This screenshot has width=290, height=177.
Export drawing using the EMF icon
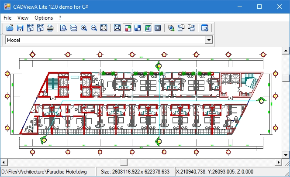click(x=40, y=28)
